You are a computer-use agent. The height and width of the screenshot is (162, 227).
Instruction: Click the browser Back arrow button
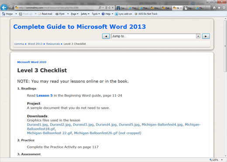tap(4, 7)
